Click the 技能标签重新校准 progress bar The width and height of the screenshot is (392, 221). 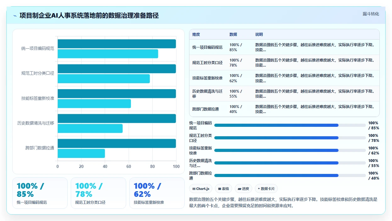point(290,150)
